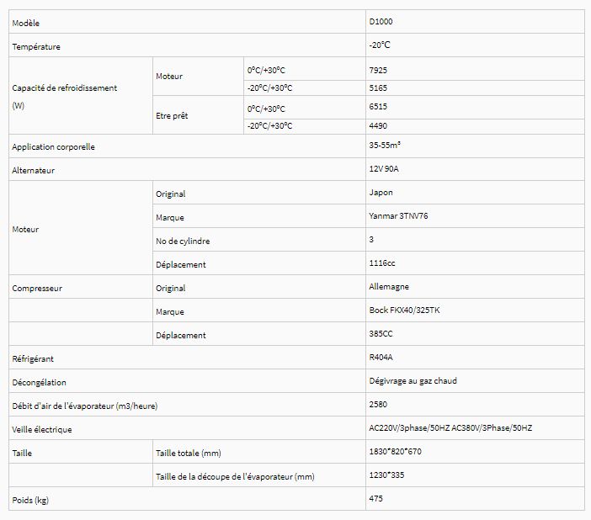
Task: Click the Japon origin value
Action: [381, 193]
